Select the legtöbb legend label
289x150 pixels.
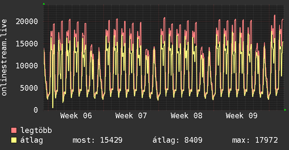point(36,130)
